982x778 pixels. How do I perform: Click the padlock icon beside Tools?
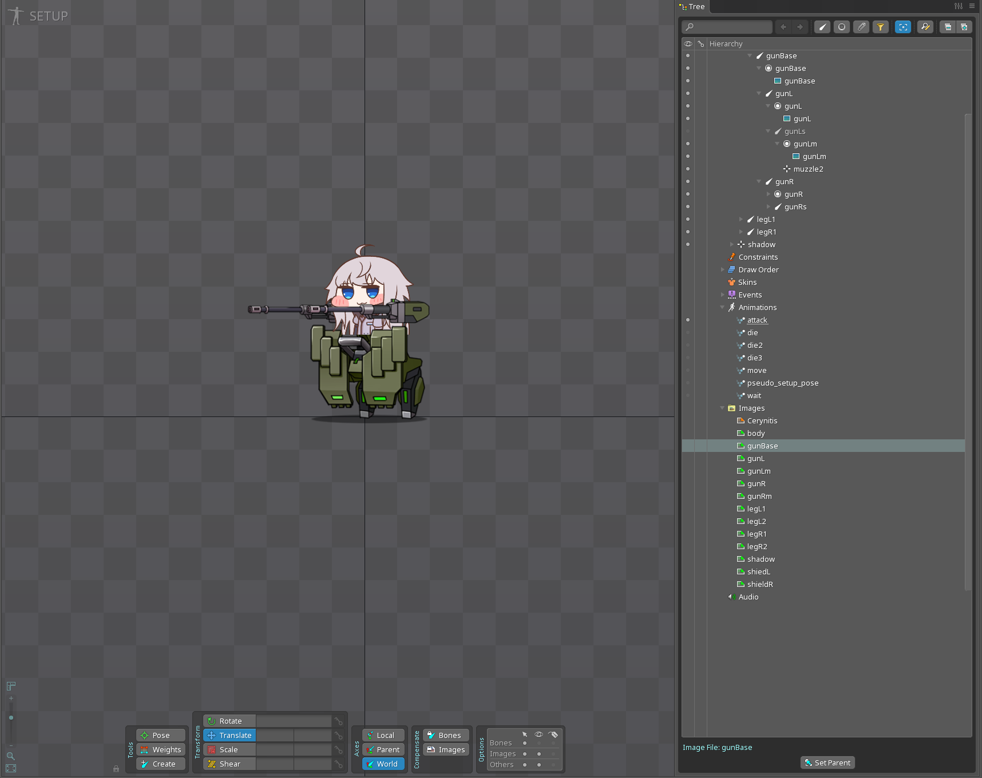click(116, 769)
